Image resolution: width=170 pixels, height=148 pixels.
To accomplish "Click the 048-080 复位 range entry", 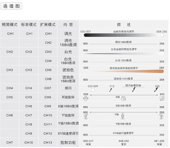I will coord(124,143).
